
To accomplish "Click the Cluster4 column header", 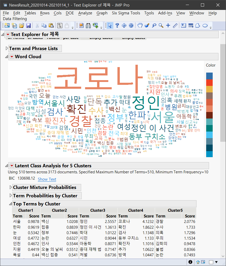I will (x=136, y=210).
